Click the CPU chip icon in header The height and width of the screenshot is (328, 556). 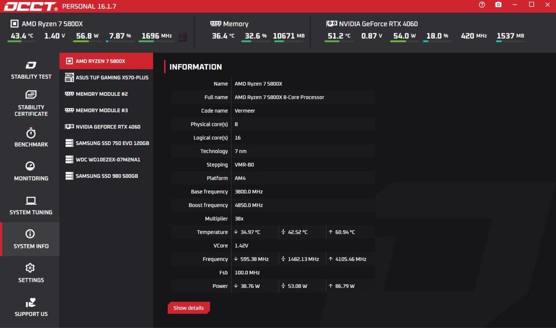pyautogui.click(x=14, y=24)
